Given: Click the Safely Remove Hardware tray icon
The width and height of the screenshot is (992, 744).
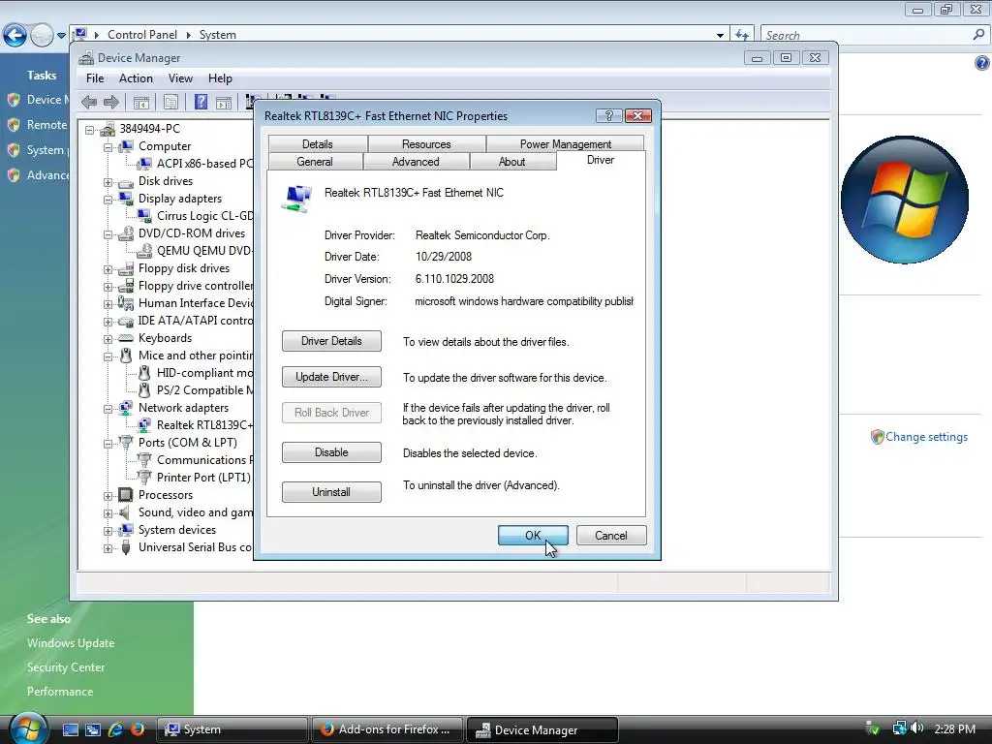Looking at the screenshot, I should [x=873, y=728].
